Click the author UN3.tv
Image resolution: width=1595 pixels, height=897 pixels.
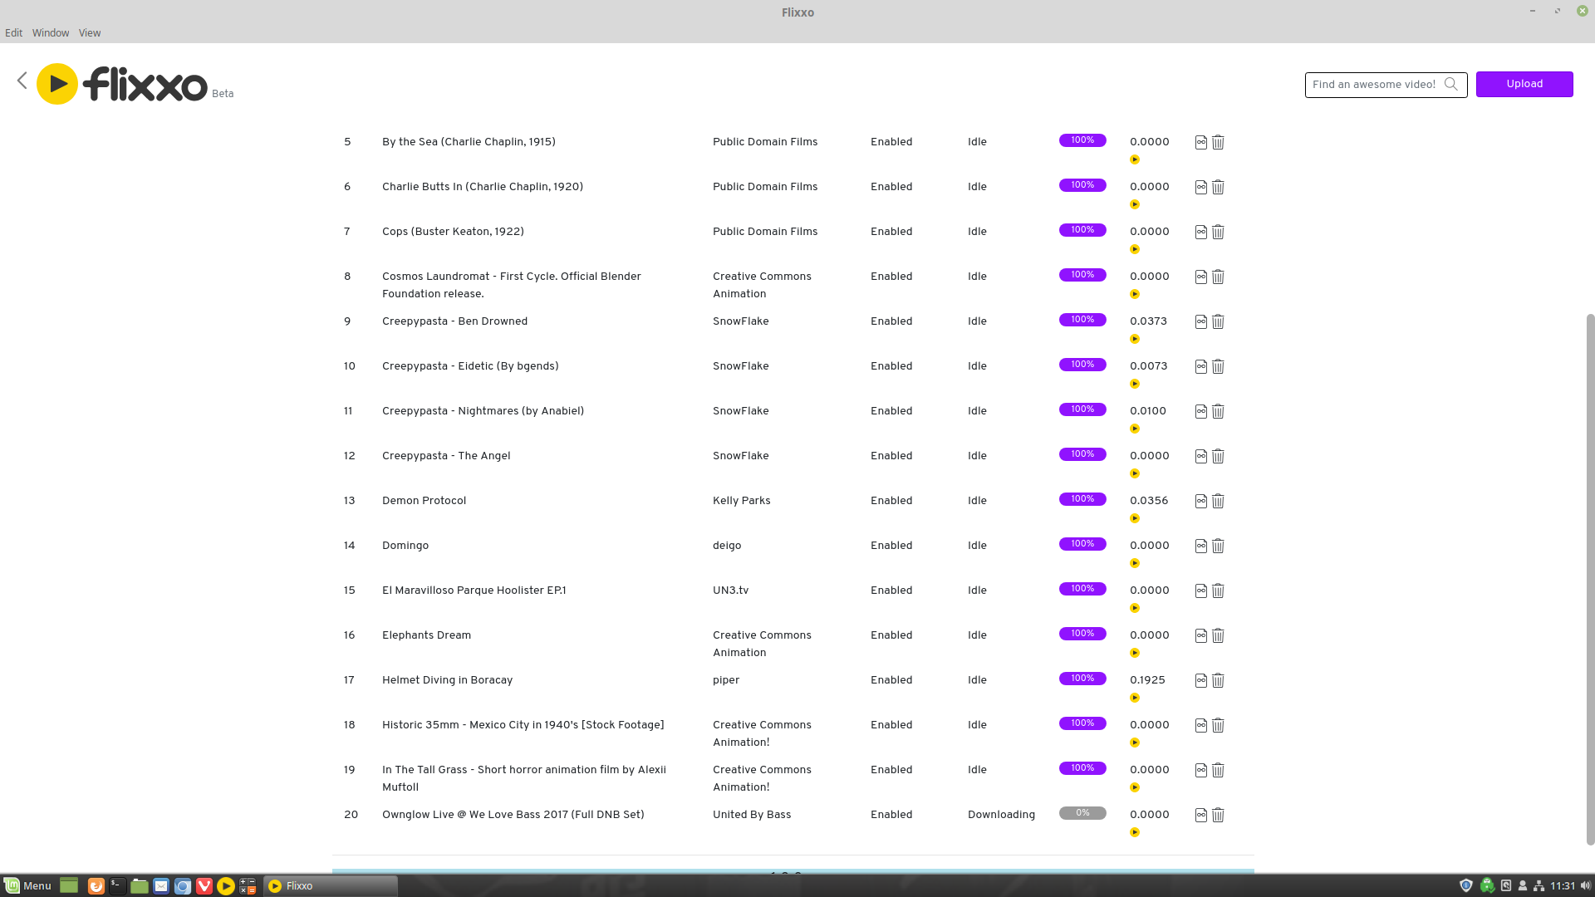(x=730, y=591)
